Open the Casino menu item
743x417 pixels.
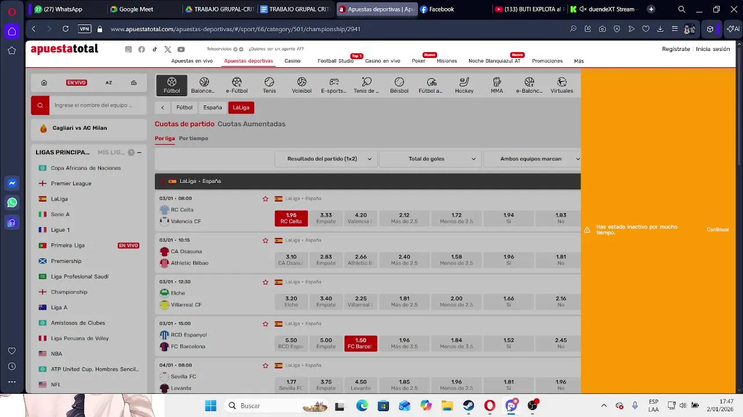coord(292,61)
